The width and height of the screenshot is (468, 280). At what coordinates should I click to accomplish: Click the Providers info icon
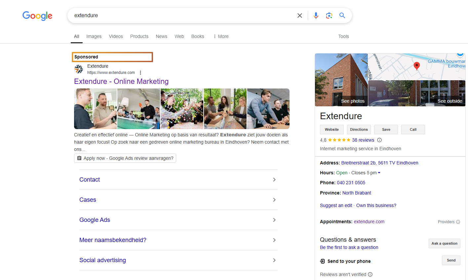pos(458,222)
